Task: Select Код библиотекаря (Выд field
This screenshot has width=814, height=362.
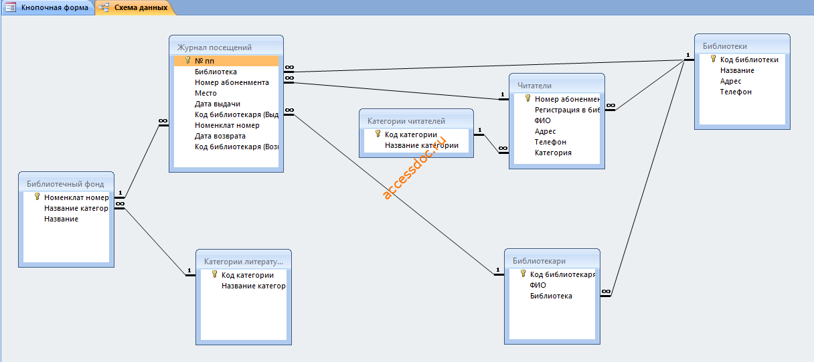Action: 226,114
